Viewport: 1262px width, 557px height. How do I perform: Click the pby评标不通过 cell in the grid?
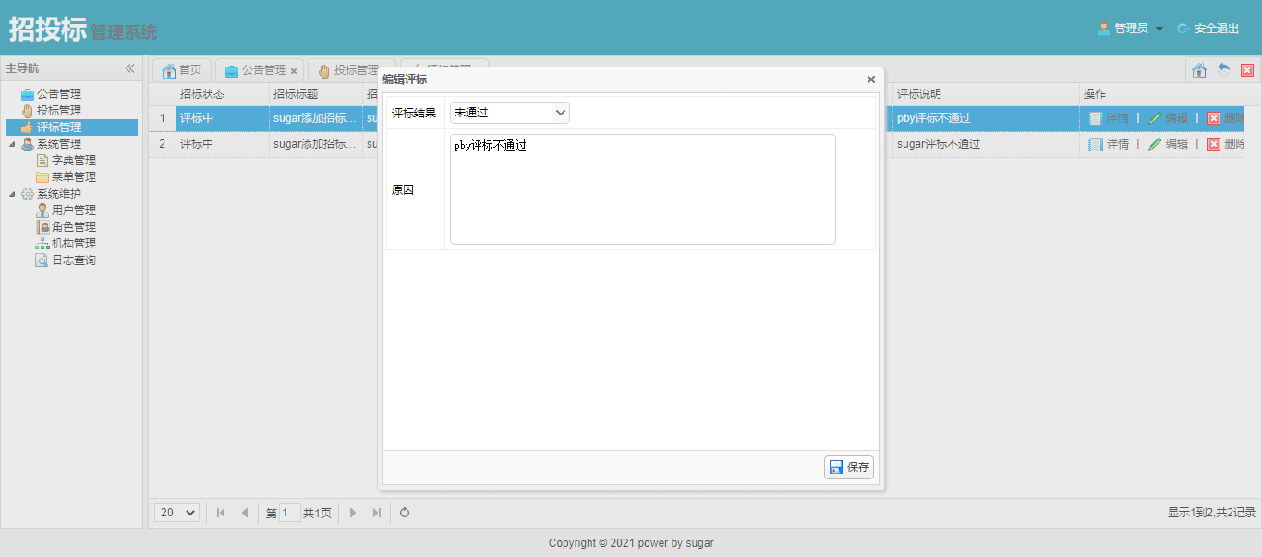point(986,118)
